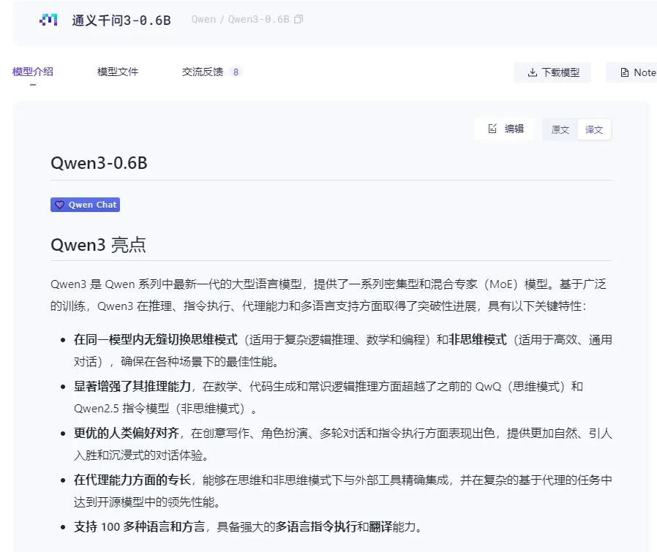
Task: Open the 交流反馈 tab
Action: (x=201, y=72)
